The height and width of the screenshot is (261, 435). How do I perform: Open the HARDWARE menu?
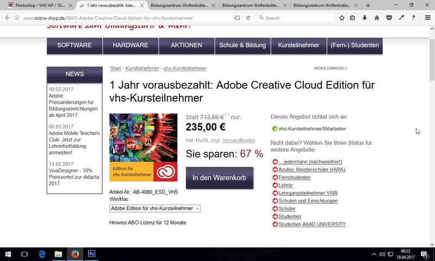[130, 45]
